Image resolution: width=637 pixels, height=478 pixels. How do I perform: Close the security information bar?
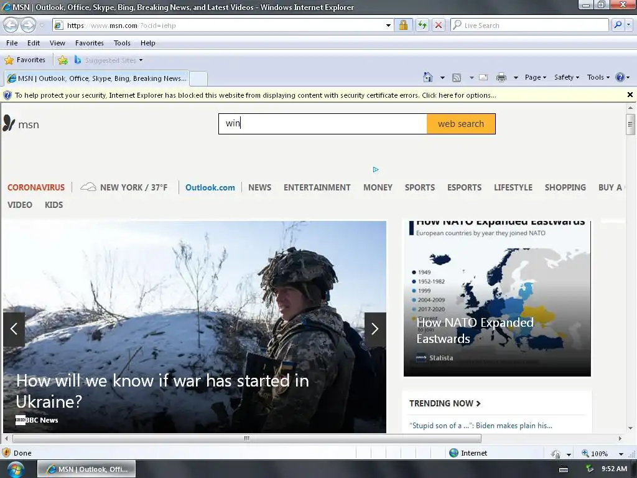click(x=630, y=95)
